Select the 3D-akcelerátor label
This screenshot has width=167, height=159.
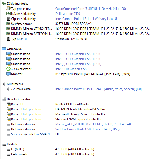pyautogui.click(x=21, y=69)
